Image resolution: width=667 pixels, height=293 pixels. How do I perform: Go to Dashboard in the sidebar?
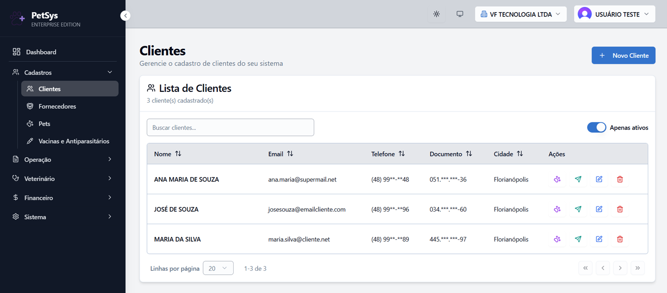(x=62, y=52)
